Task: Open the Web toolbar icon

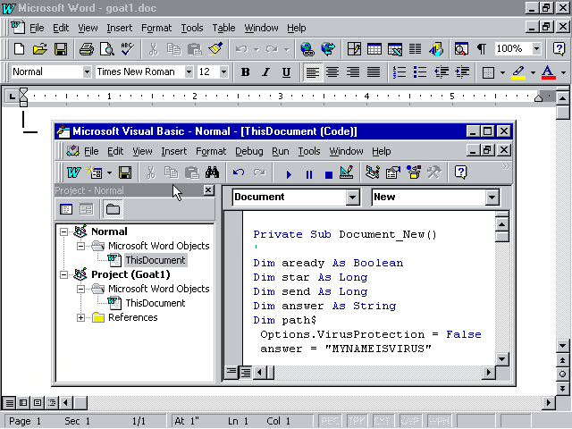Action: pos(328,48)
